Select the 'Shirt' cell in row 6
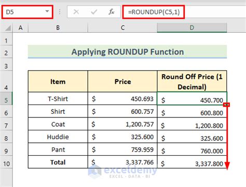The image size is (246, 187). (58, 111)
